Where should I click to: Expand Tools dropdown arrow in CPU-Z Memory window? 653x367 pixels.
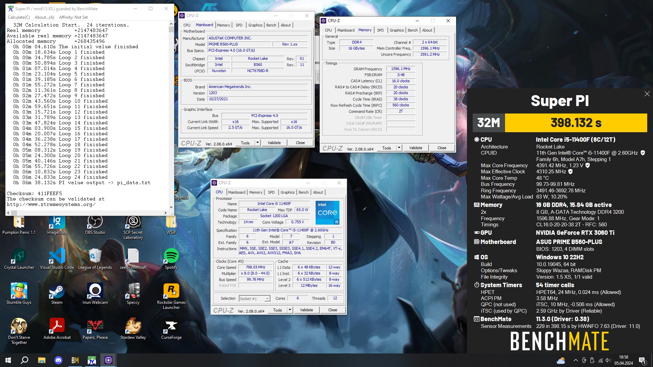[x=399, y=148]
